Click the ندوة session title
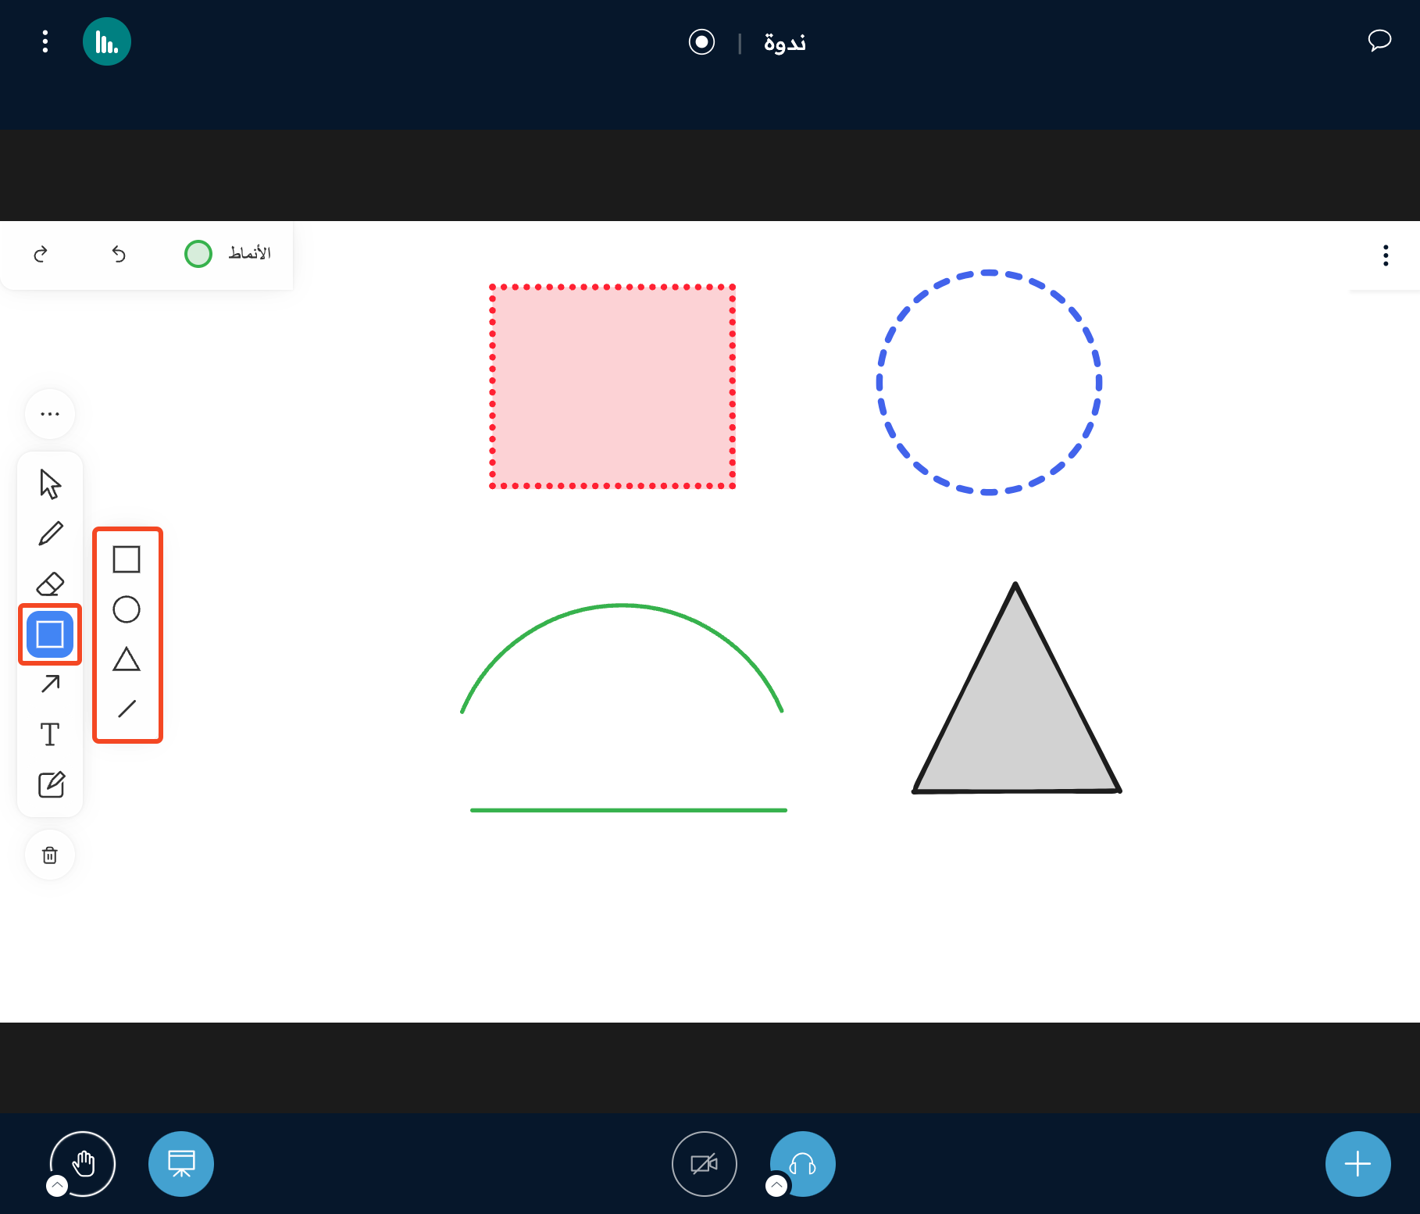Viewport: 1420px width, 1214px height. tap(785, 42)
